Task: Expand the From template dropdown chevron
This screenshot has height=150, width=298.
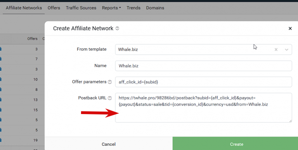Action: pos(287,49)
